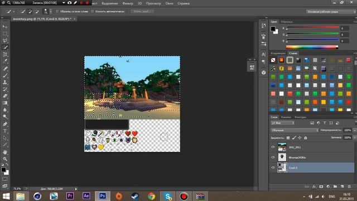Click the layer styles fx icon

point(314,186)
